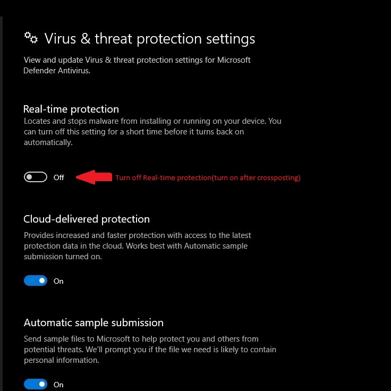Turn off Automatic sample submission switch
This screenshot has width=391, height=391.
click(x=36, y=384)
